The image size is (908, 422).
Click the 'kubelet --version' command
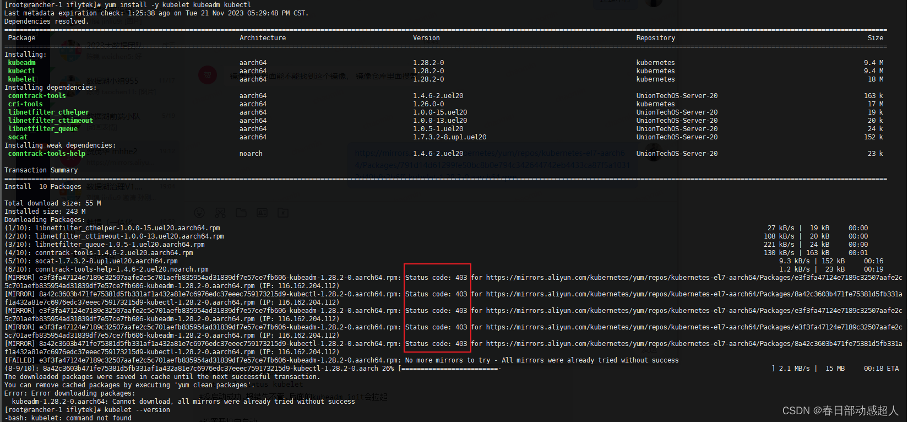pos(137,409)
